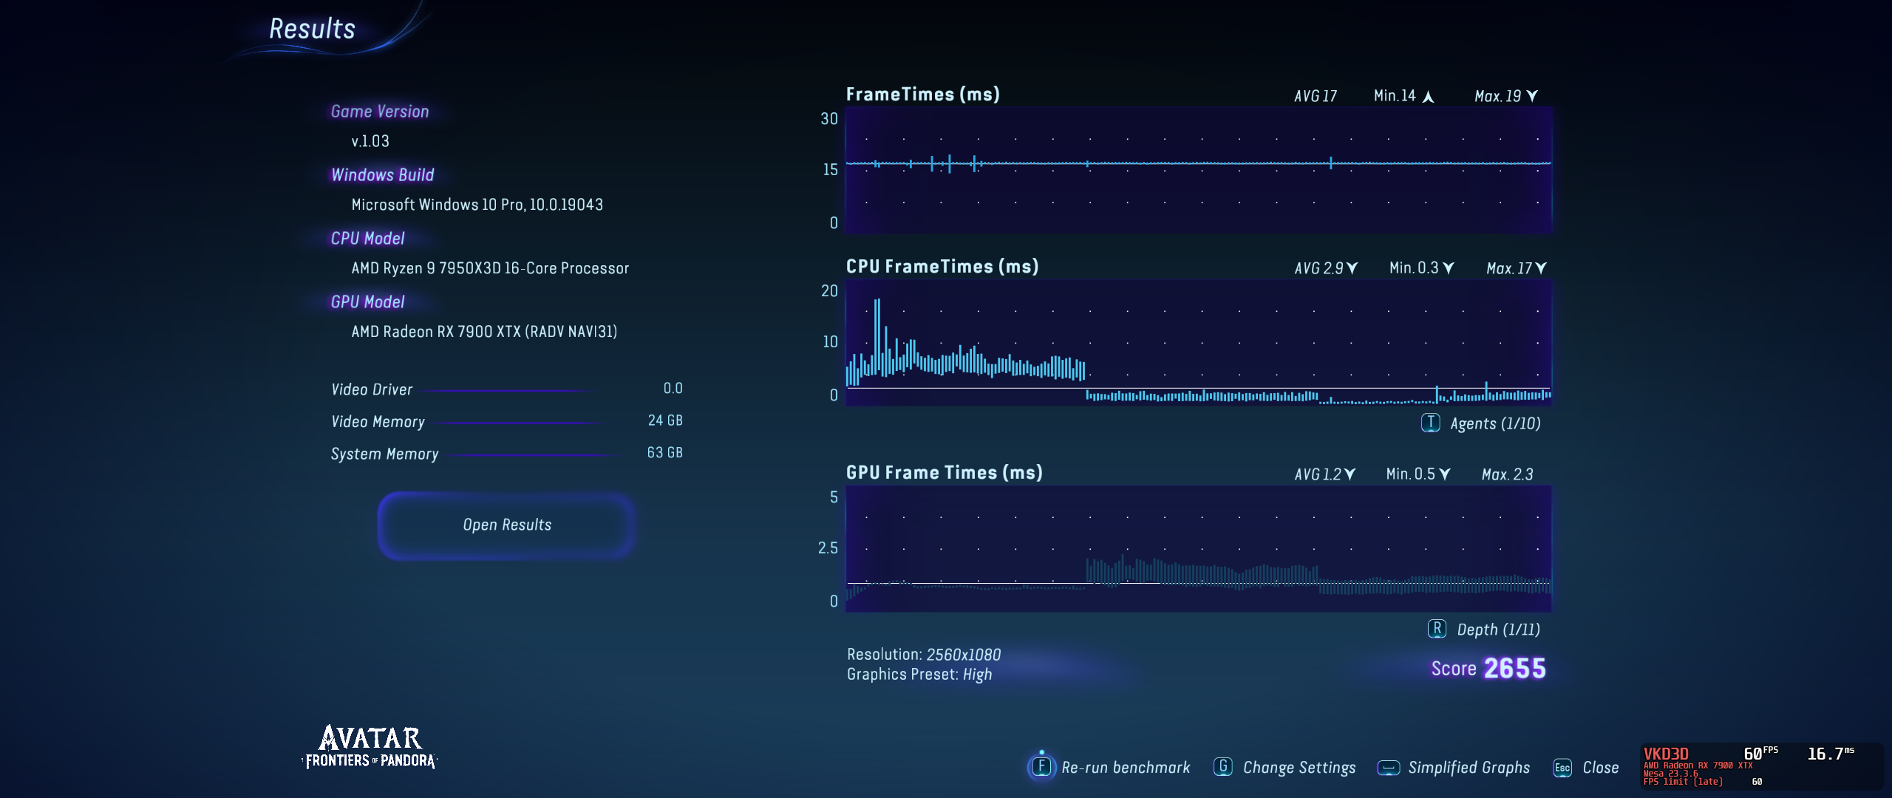
Task: Click the arrow next to FrameTimes Max. 19
Action: (x=1532, y=96)
